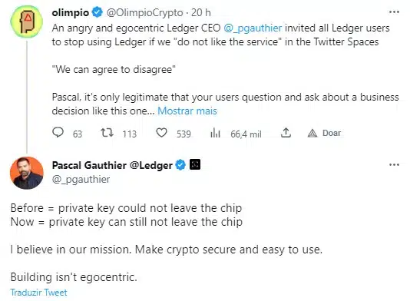
Task: Click Traduzir Tweet link
Action: click(x=38, y=293)
